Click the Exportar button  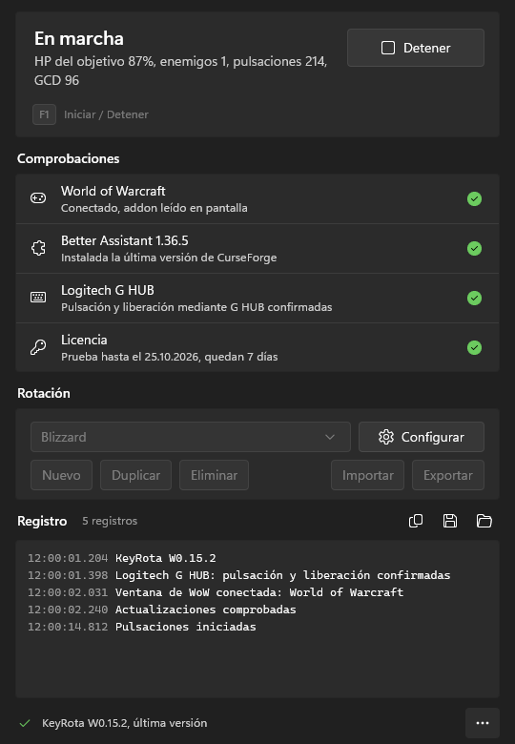(x=448, y=475)
